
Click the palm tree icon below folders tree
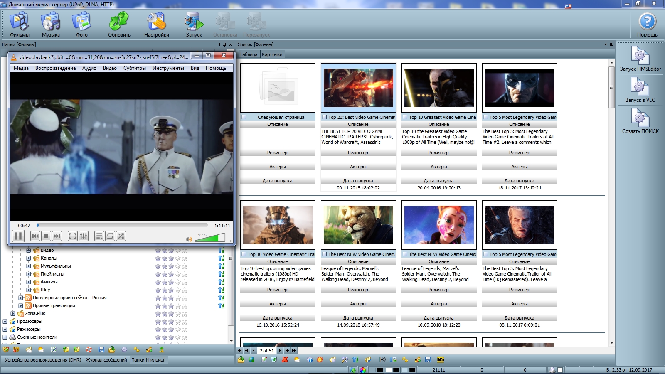(162, 349)
